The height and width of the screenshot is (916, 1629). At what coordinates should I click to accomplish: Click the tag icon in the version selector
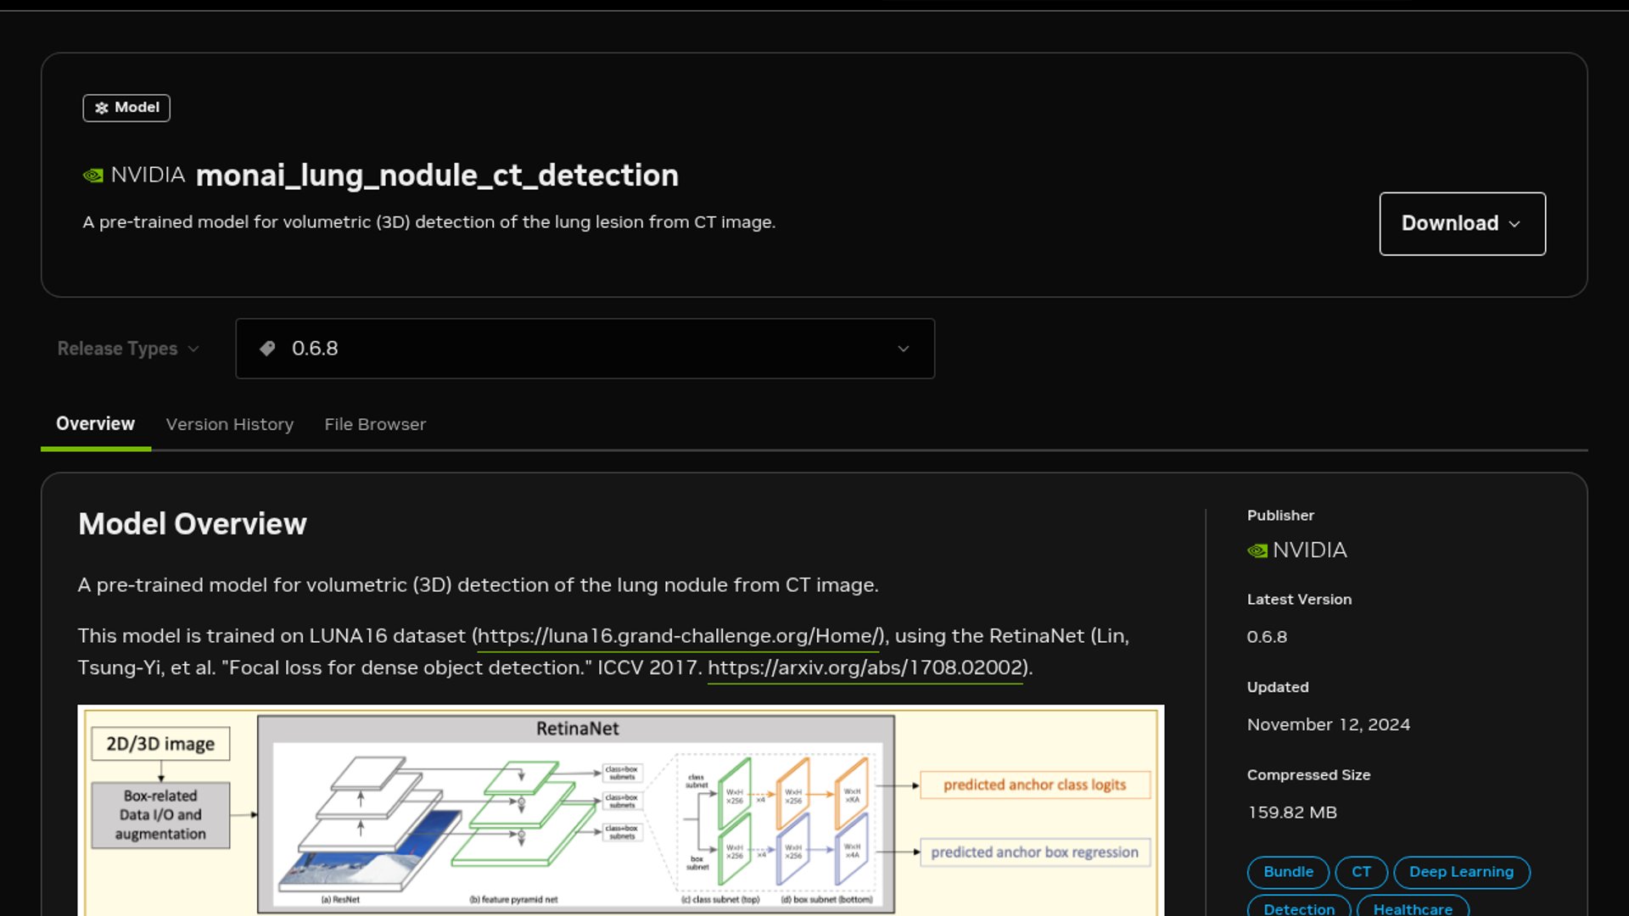click(x=267, y=349)
